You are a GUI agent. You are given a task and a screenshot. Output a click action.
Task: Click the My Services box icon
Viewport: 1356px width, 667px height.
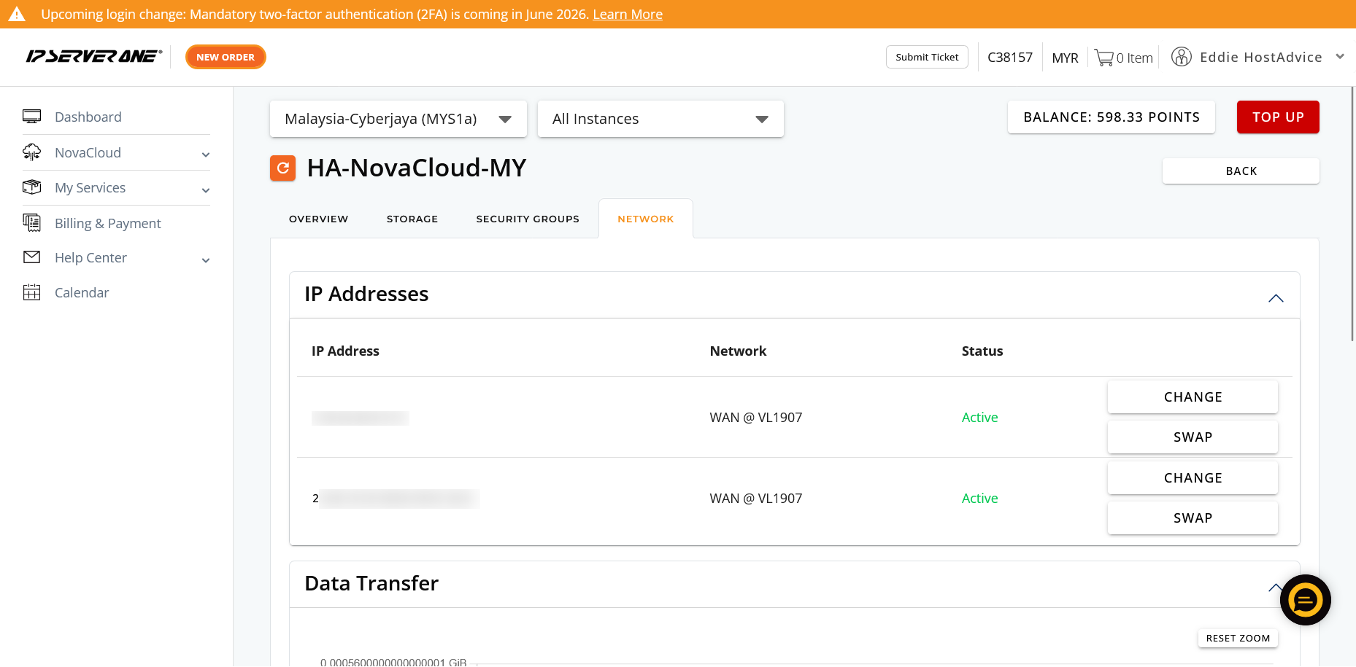coord(31,187)
